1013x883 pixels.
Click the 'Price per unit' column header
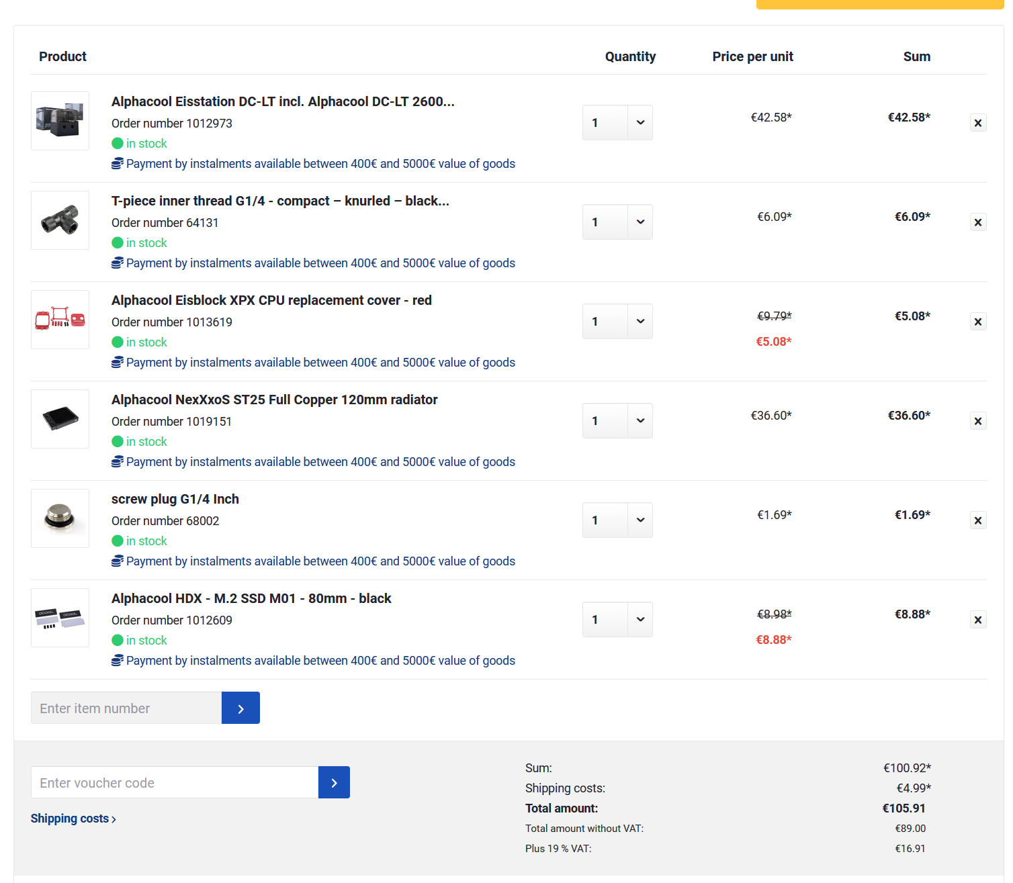[753, 56]
